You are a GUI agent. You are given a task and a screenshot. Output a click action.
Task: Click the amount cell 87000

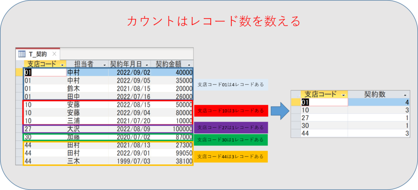[172, 137]
